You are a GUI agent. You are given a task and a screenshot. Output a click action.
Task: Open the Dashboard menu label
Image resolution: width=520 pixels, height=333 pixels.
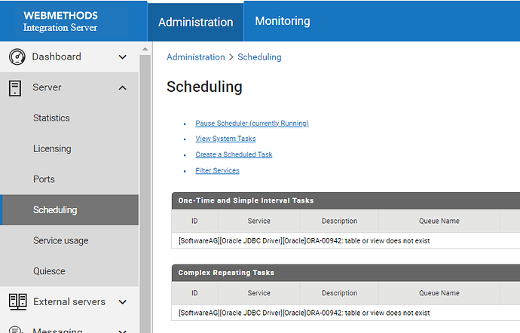pos(57,57)
